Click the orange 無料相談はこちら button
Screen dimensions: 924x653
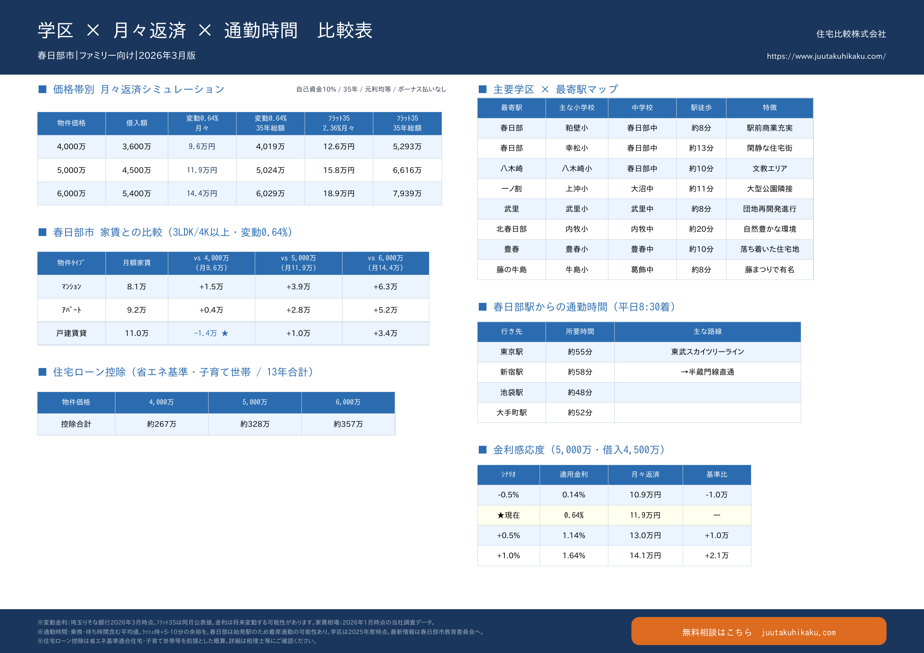tap(758, 632)
